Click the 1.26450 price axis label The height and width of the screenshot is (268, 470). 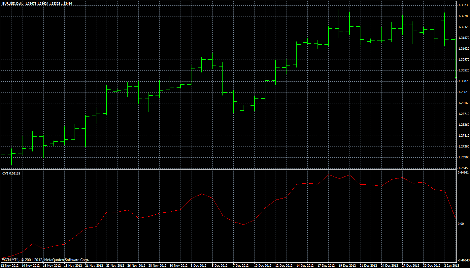pyautogui.click(x=464, y=168)
